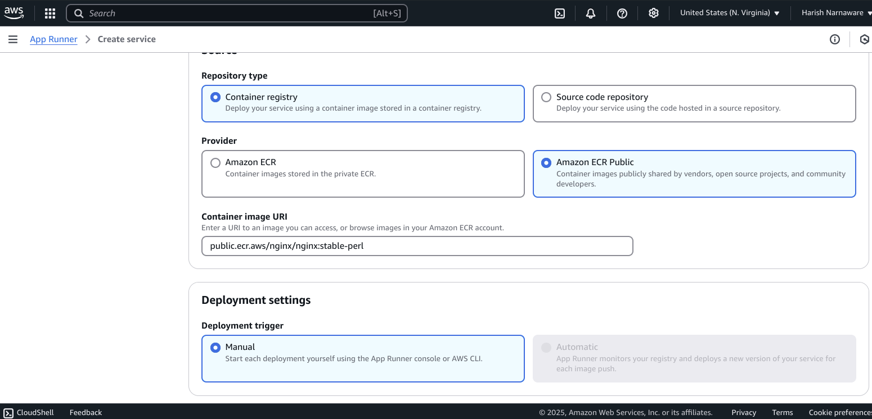Click the AWS logo home icon

click(x=14, y=13)
